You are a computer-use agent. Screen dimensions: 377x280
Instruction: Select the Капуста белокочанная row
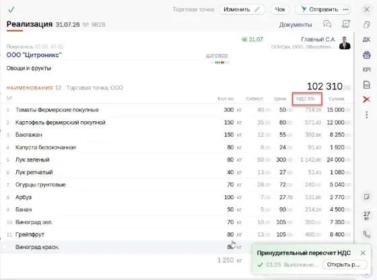click(x=176, y=147)
